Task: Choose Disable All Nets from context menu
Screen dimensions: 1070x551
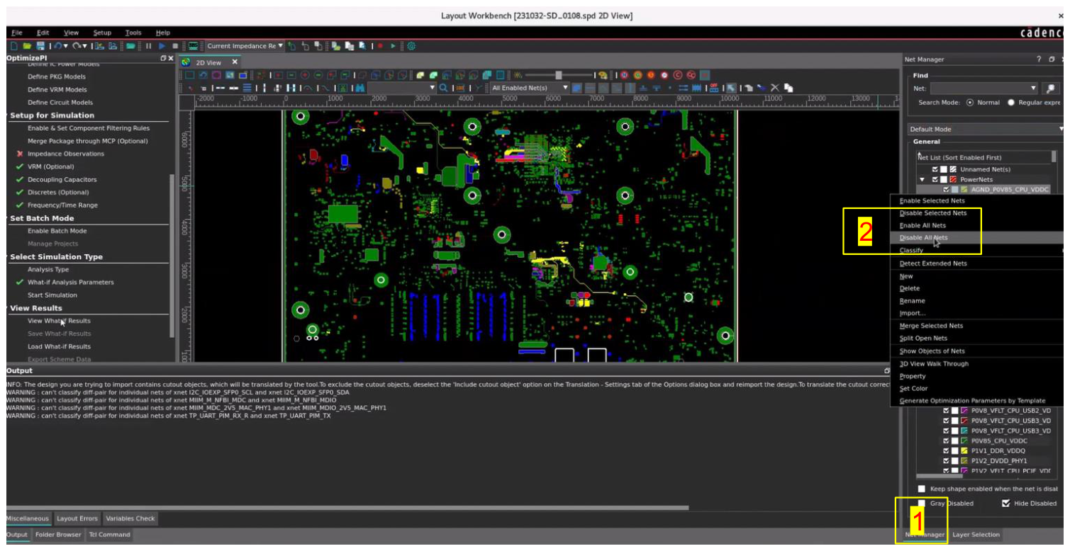Action: 923,238
